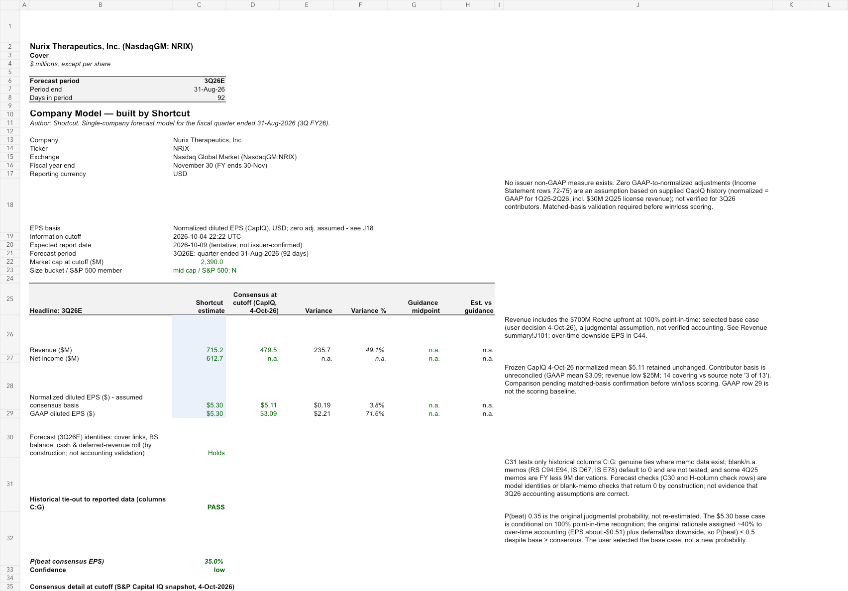Click the revenue variance percent 49.1%

pyautogui.click(x=375, y=350)
